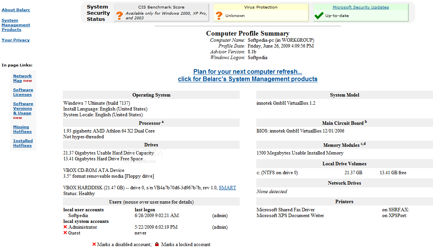
Task: Open the About Belarc link
Action: pyautogui.click(x=16, y=10)
